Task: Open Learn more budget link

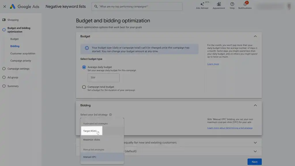Action: pos(213,64)
